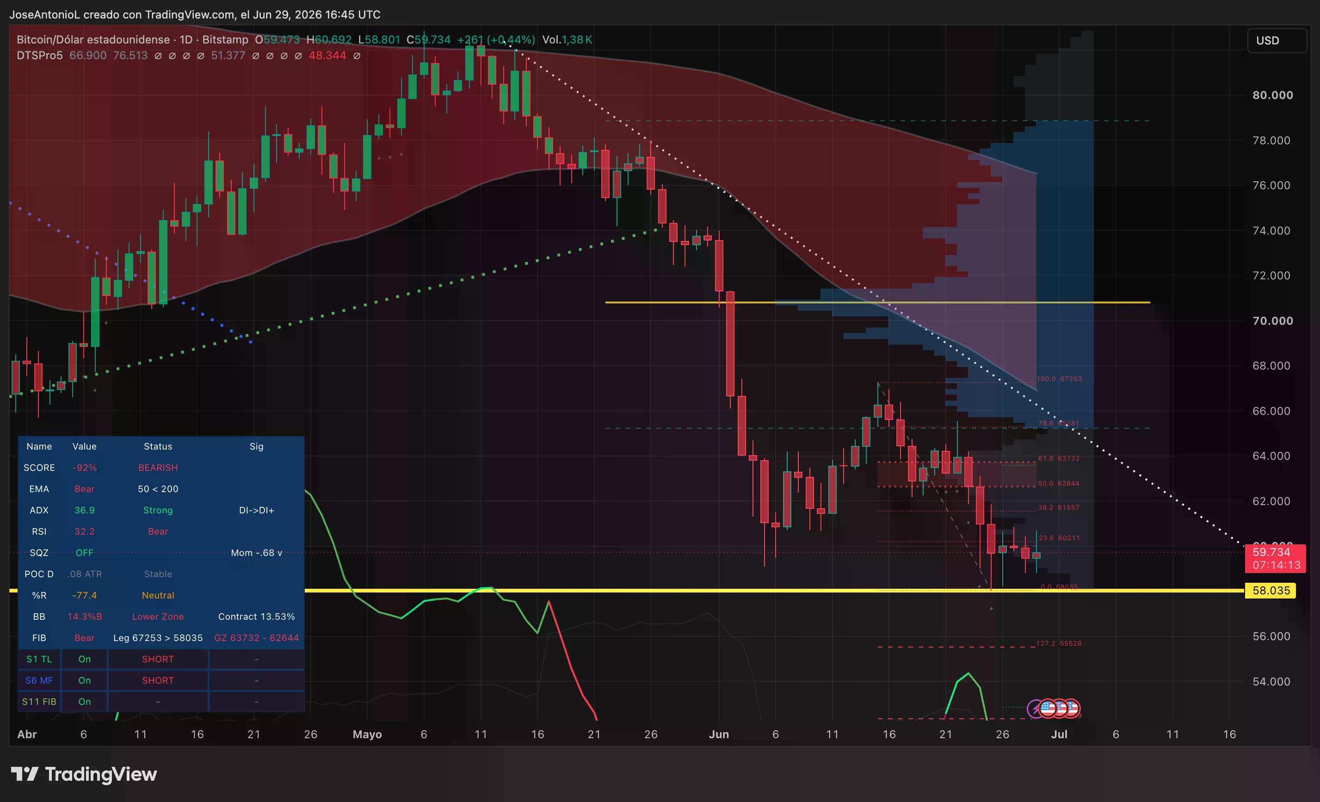The width and height of the screenshot is (1320, 802).
Task: Click DTSPro5 value 76.513
Action: tap(130, 56)
